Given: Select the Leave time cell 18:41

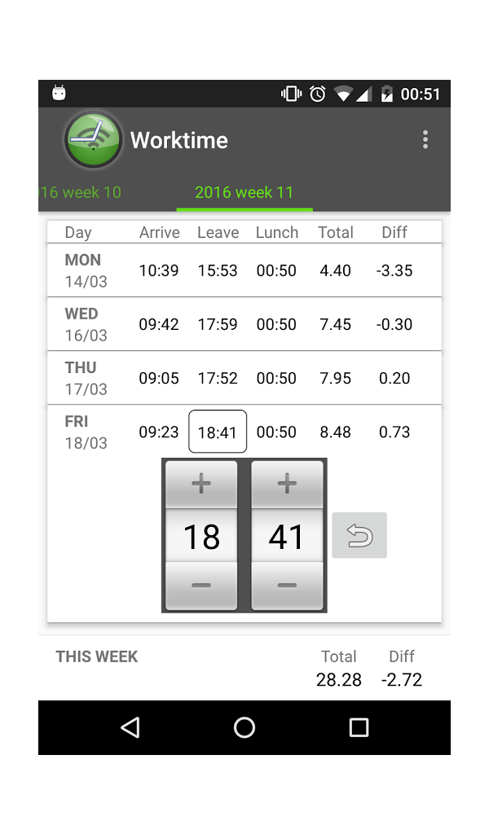Looking at the screenshot, I should (218, 432).
